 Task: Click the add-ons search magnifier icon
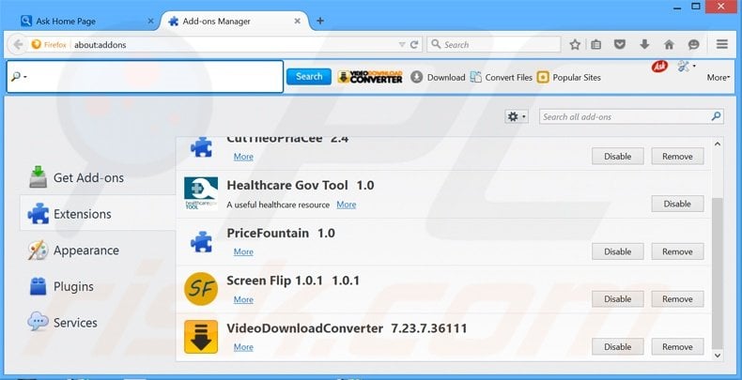point(716,116)
